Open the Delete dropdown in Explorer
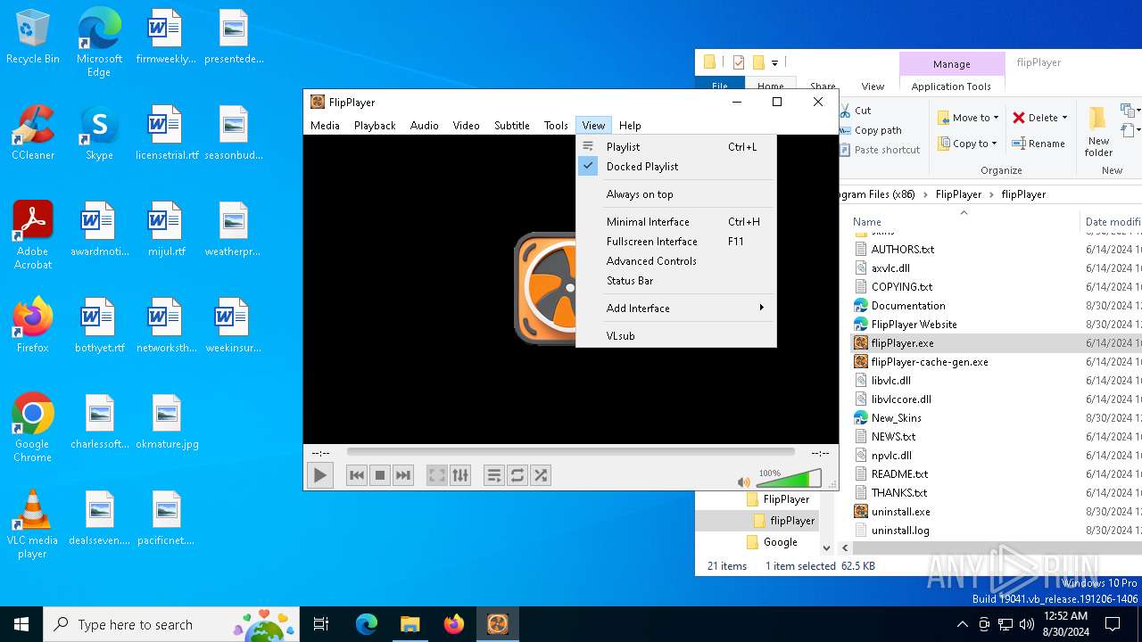 pos(1040,118)
